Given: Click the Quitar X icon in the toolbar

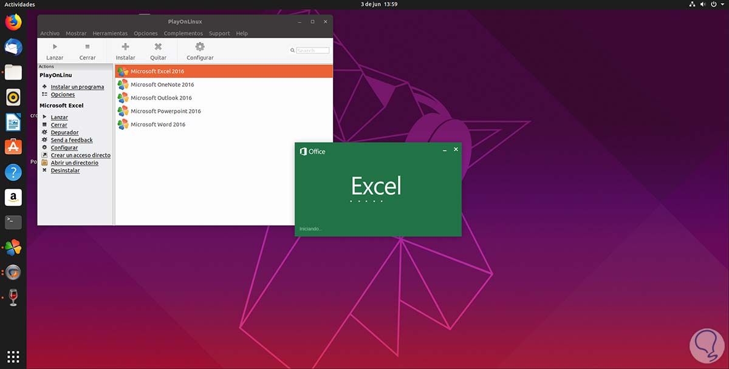Looking at the screenshot, I should point(158,47).
